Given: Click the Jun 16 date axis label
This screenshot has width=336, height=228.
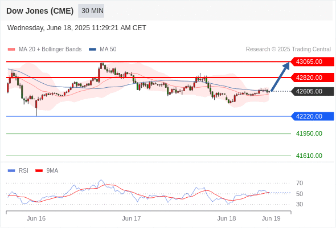Looking at the screenshot, I should (36, 218).
